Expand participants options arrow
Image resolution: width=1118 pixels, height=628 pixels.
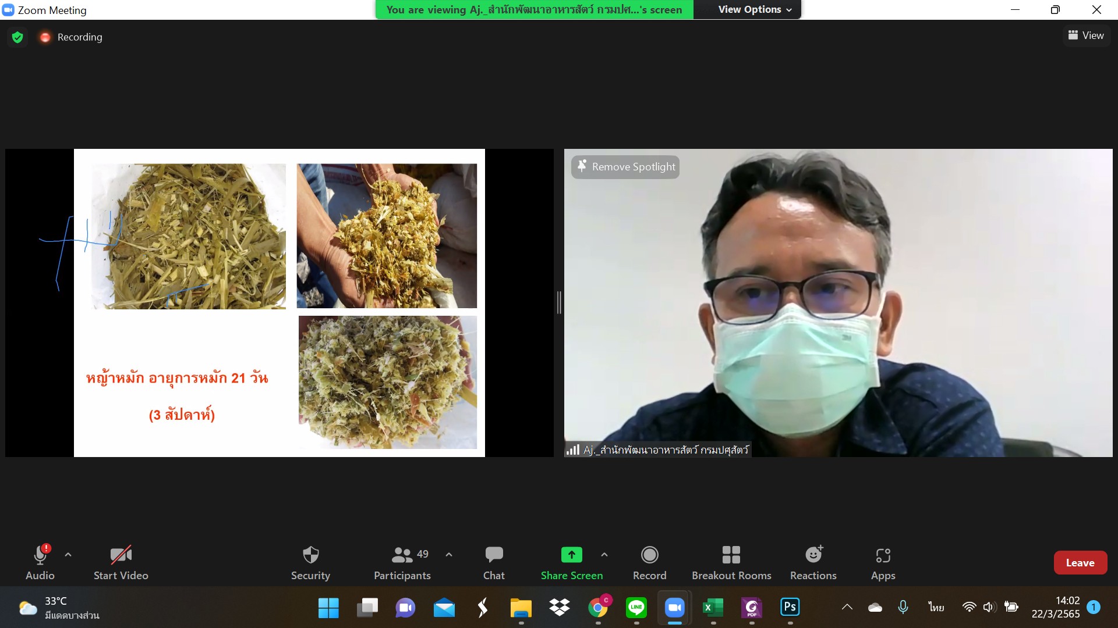point(449,555)
